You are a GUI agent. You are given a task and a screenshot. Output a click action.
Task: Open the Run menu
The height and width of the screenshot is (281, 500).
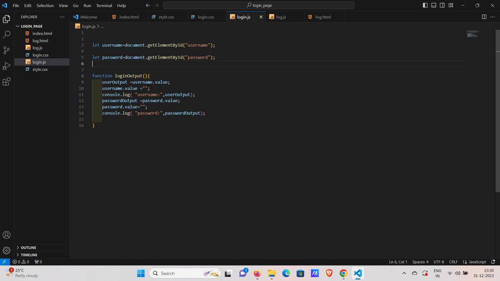(x=87, y=5)
